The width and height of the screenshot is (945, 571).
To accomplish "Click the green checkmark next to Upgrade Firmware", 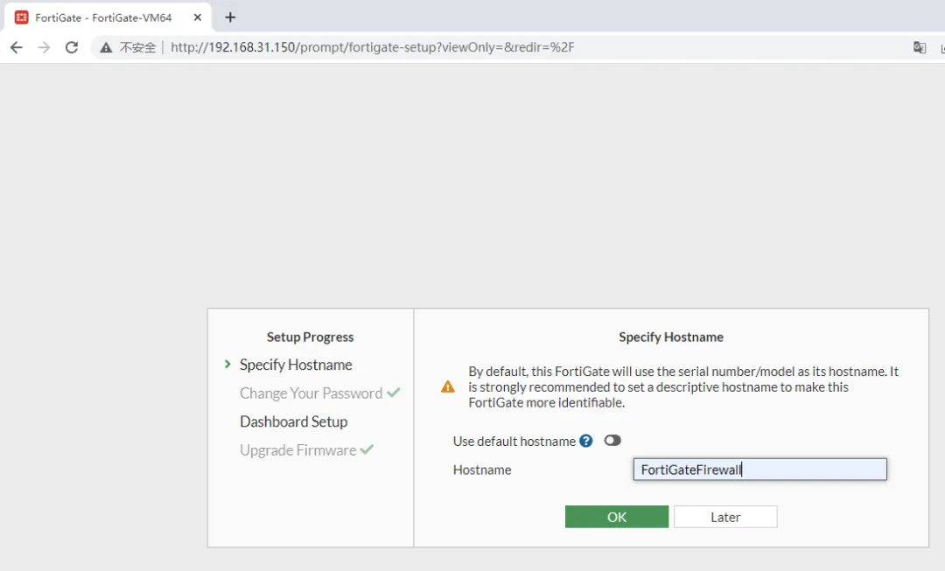I will tap(367, 449).
